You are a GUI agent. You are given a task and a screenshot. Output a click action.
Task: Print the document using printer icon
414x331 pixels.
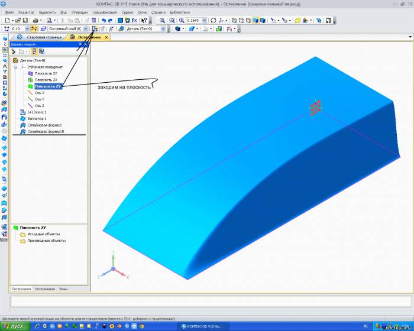pos(35,20)
